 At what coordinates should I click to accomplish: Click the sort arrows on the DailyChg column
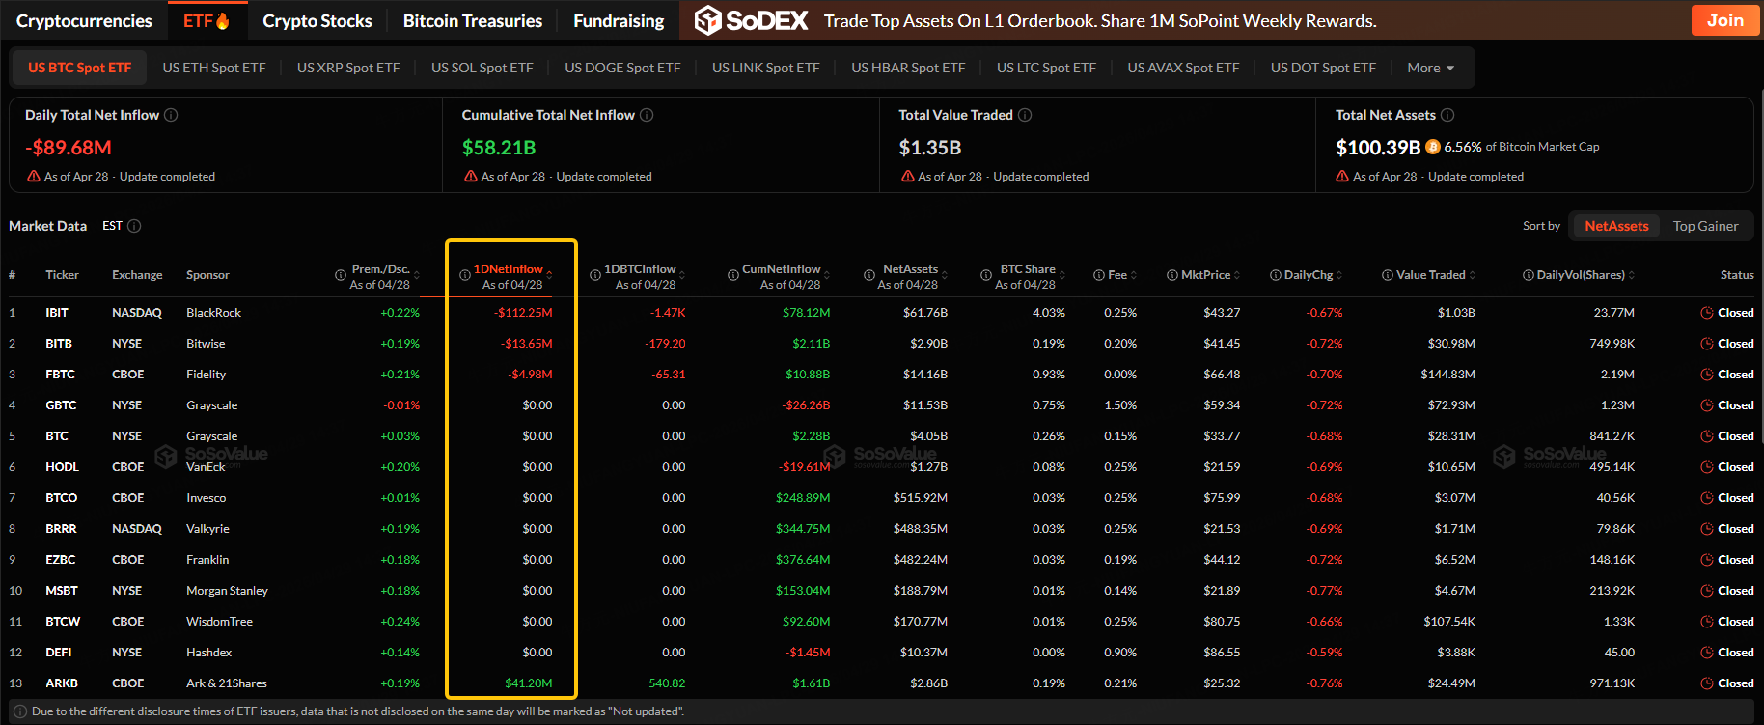coord(1339,275)
